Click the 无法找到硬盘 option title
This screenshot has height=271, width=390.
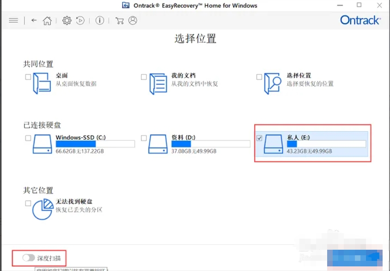coord(74,201)
